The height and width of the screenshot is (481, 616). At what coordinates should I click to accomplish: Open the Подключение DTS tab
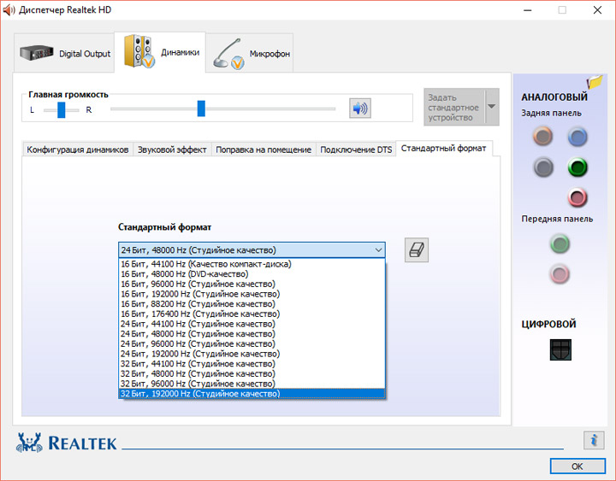[x=356, y=150]
